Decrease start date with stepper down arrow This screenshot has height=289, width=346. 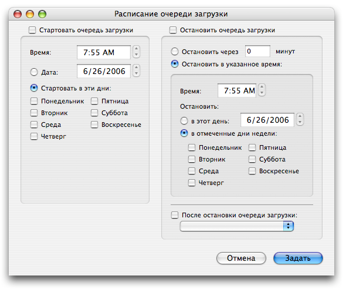137,73
